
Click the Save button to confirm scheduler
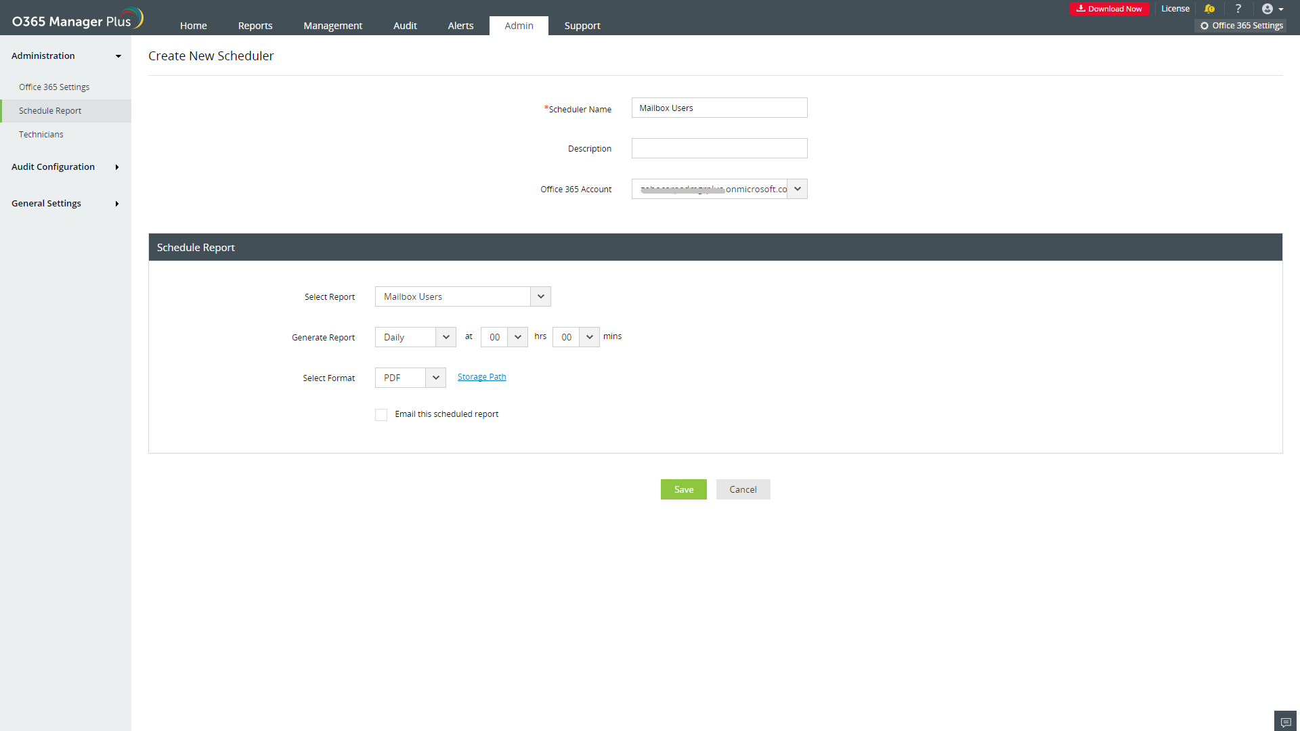click(x=683, y=489)
